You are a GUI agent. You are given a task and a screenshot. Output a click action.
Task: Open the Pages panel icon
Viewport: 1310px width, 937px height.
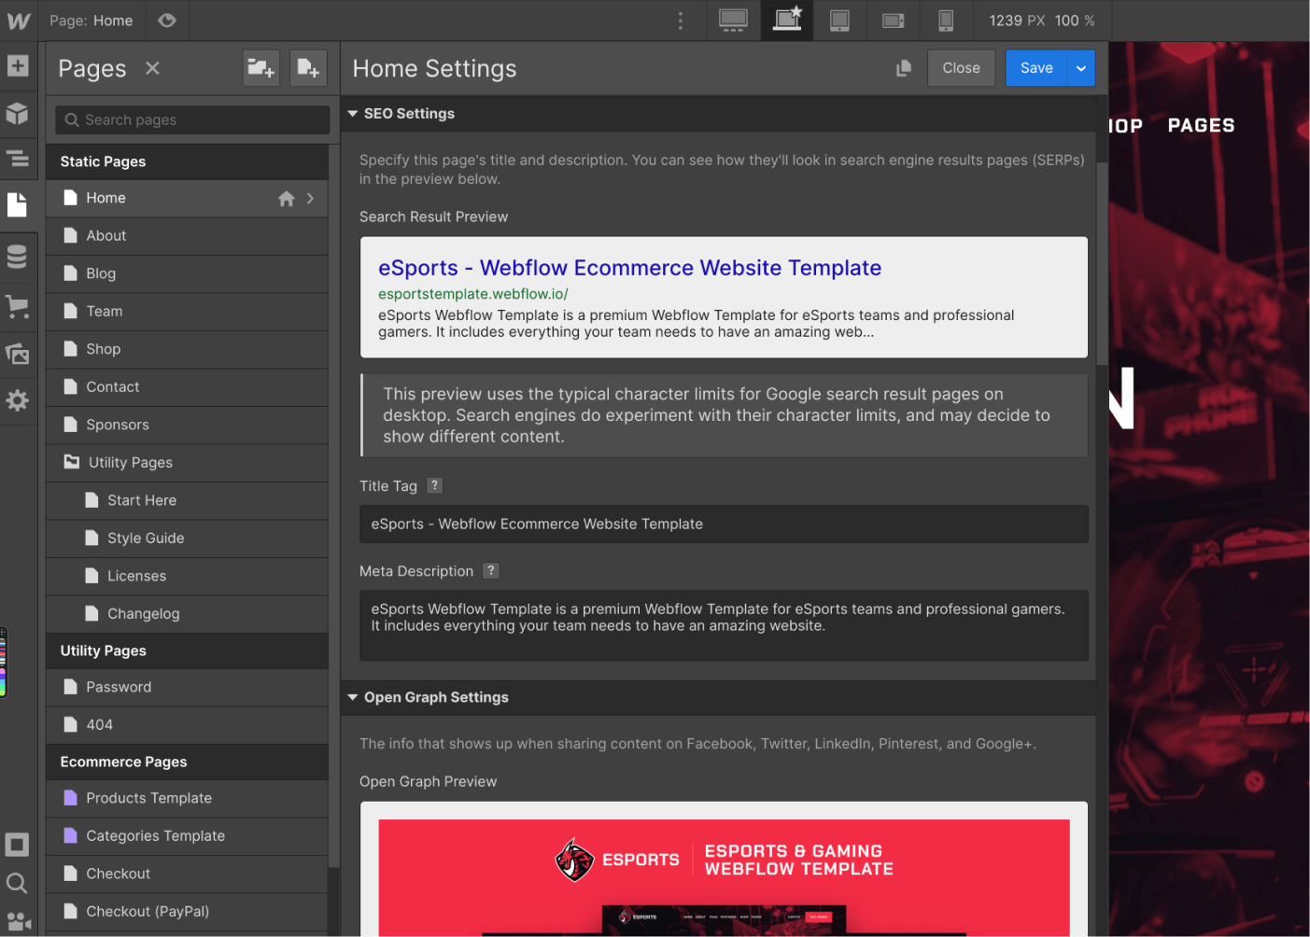(x=18, y=205)
